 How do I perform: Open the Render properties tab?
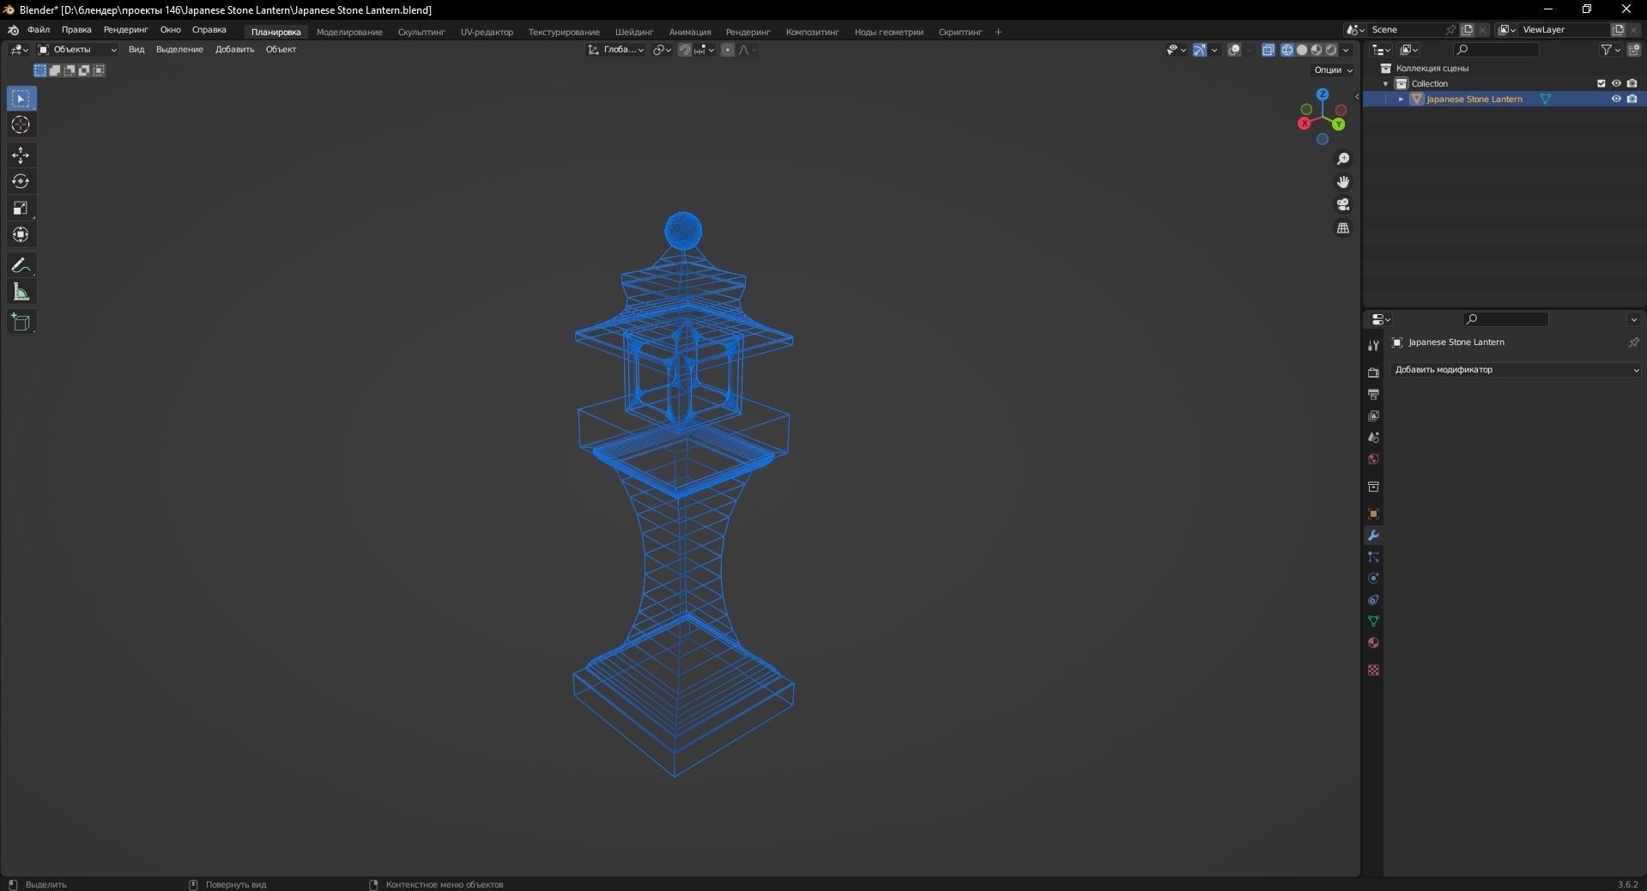coord(1373,373)
